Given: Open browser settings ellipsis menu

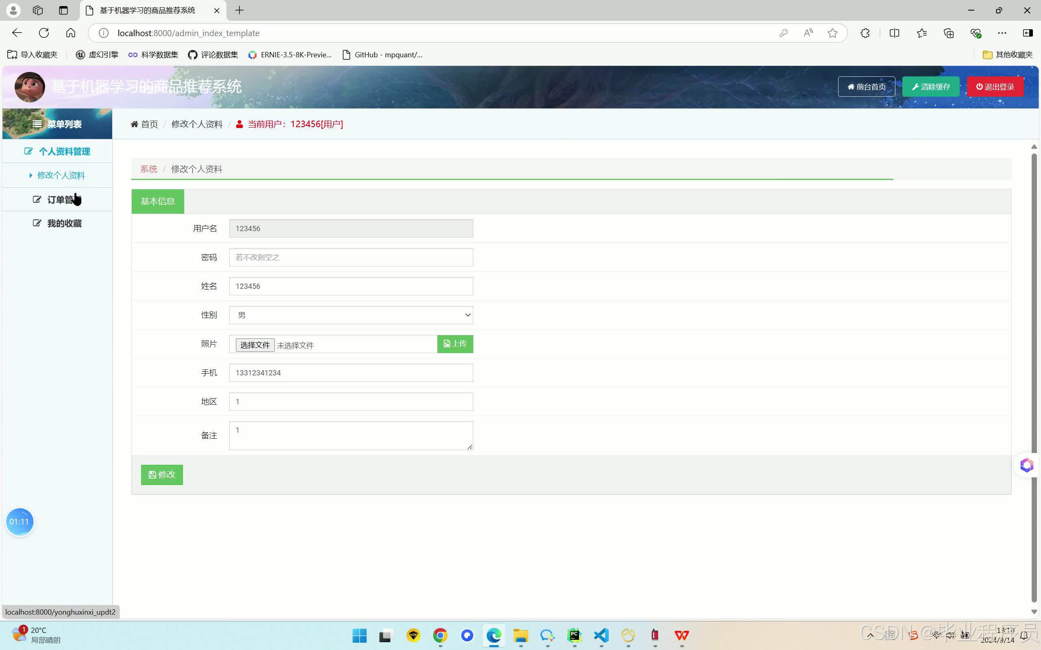Looking at the screenshot, I should click(x=1002, y=33).
